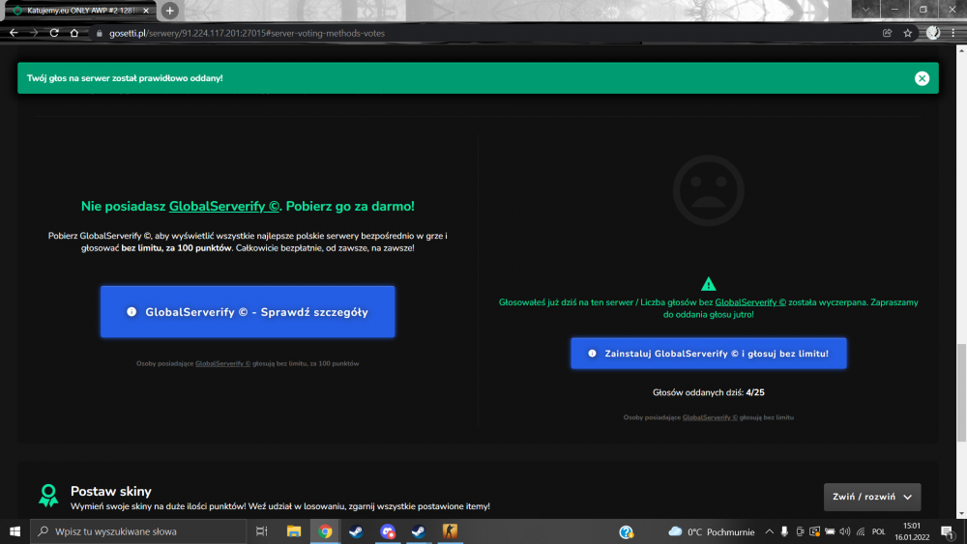
Task: Open Task View on taskbar
Action: [x=261, y=531]
